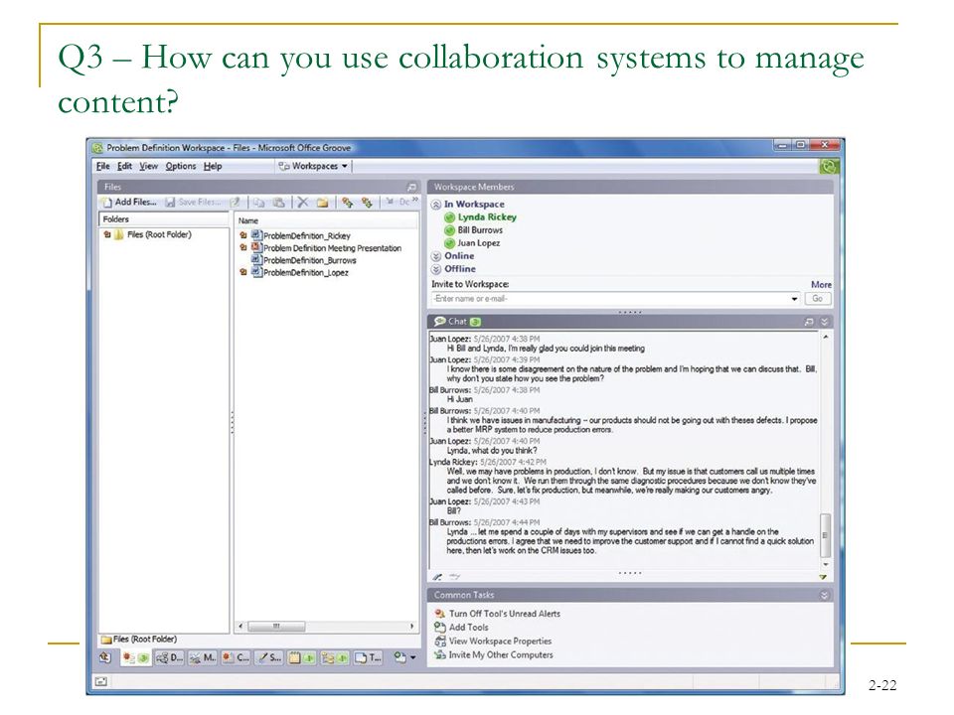
Task: Click View Workspace Properties
Action: click(x=500, y=641)
